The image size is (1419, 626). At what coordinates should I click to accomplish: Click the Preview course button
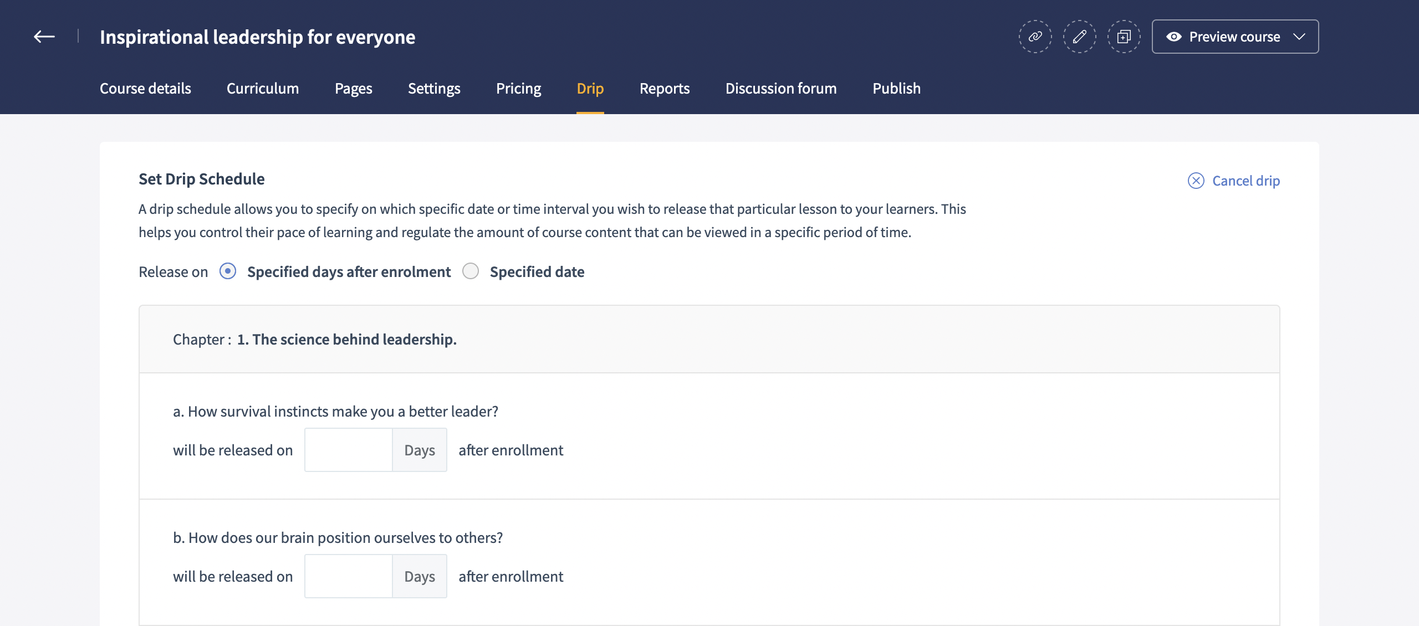coord(1234,37)
